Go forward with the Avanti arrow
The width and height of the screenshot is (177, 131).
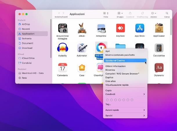click(x=63, y=13)
